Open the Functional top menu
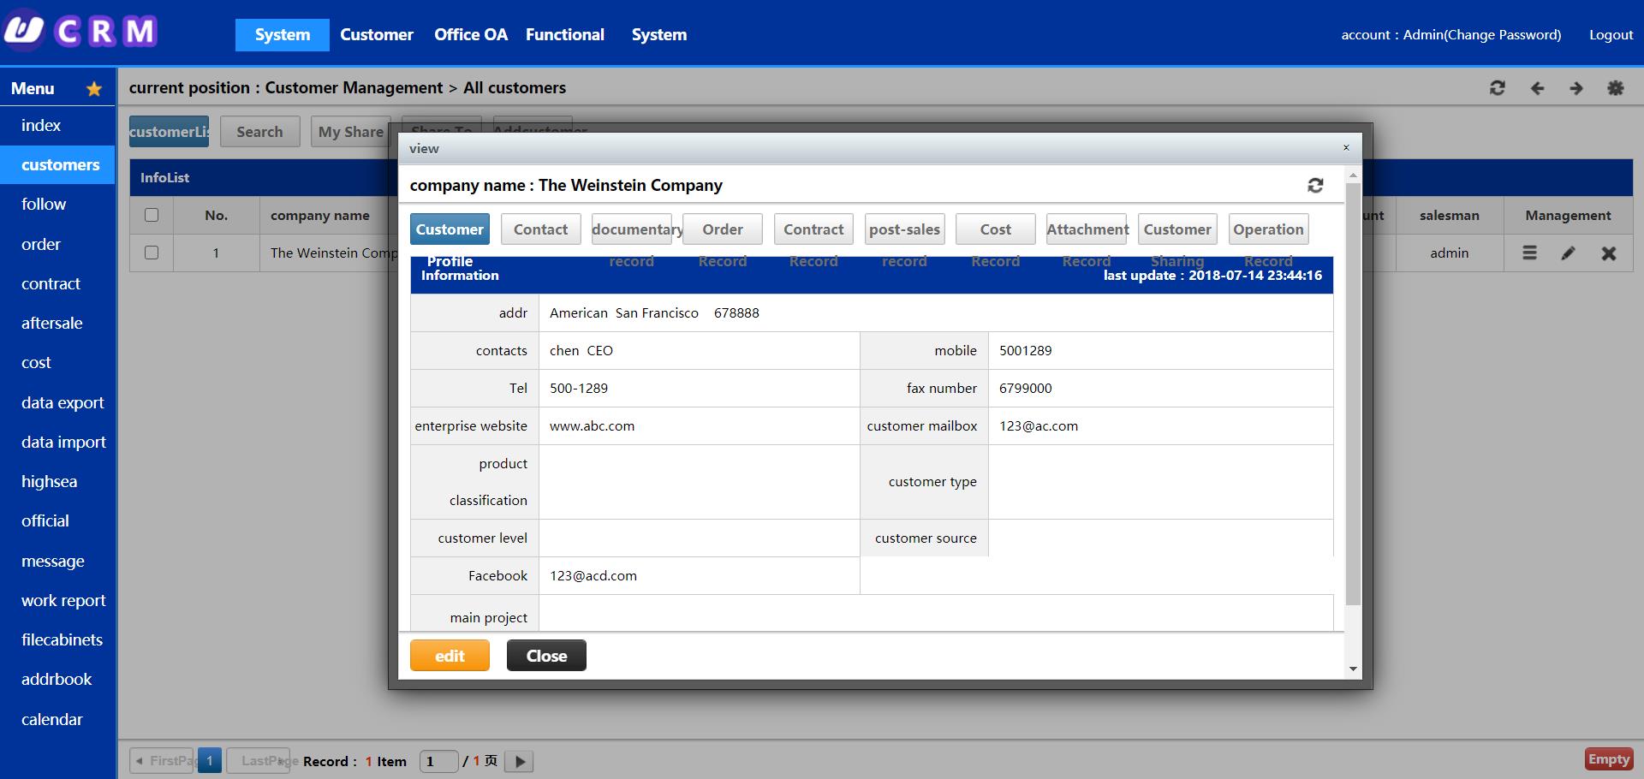 565,34
